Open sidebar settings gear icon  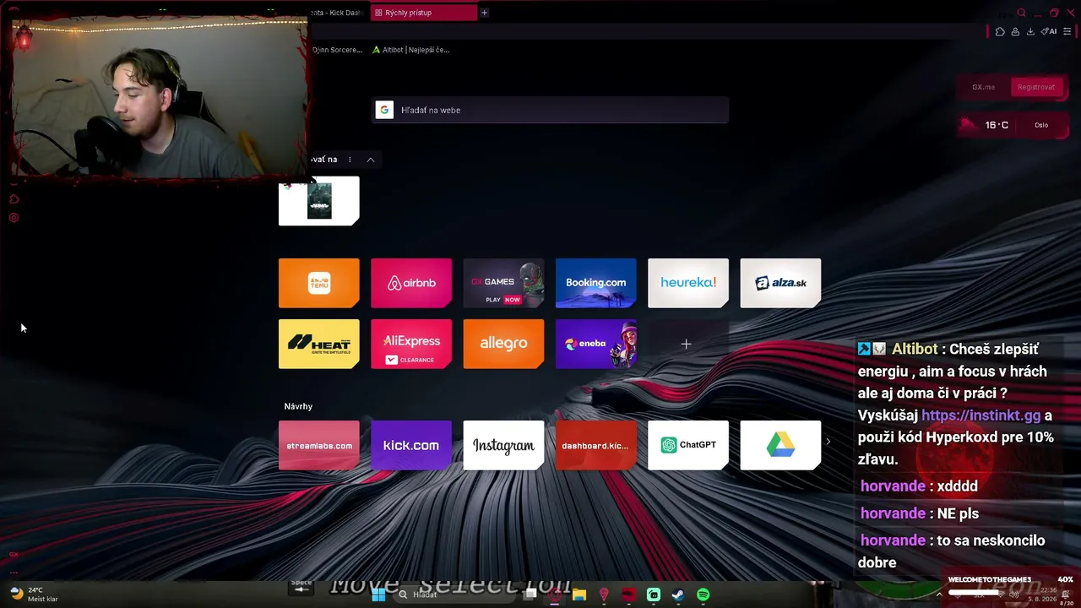pyautogui.click(x=14, y=218)
